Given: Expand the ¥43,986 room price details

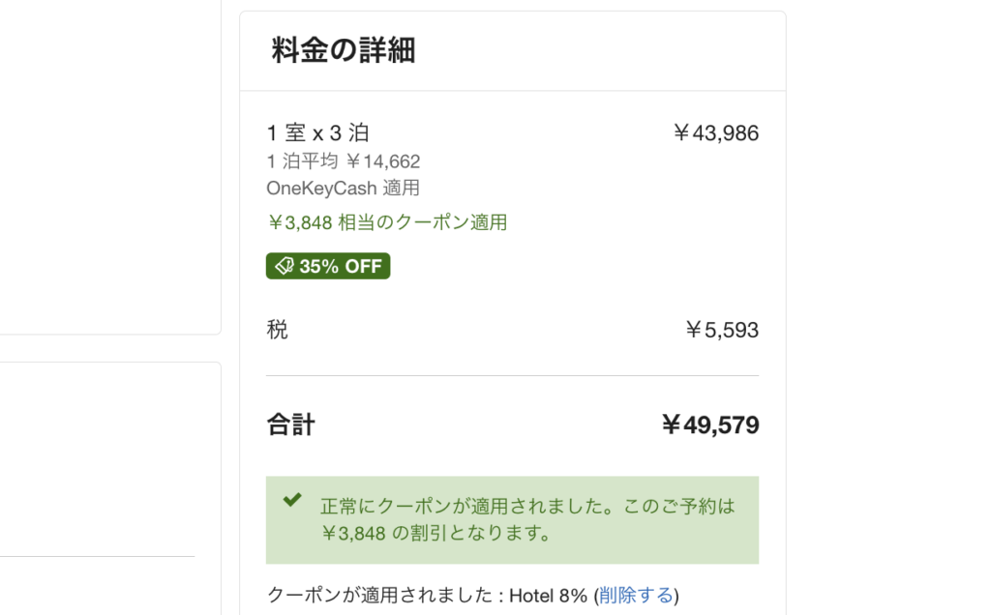Looking at the screenshot, I should coord(718,132).
